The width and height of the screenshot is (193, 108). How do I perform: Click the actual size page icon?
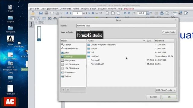point(107,13)
